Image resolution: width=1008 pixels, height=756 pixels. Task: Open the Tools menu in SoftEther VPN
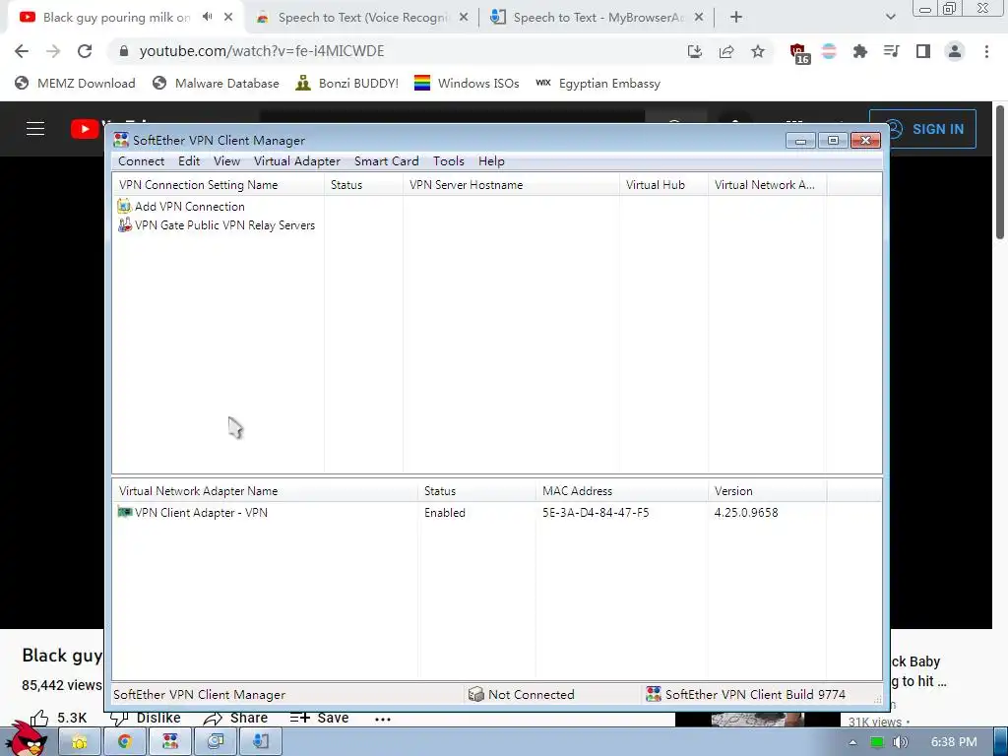(x=448, y=161)
